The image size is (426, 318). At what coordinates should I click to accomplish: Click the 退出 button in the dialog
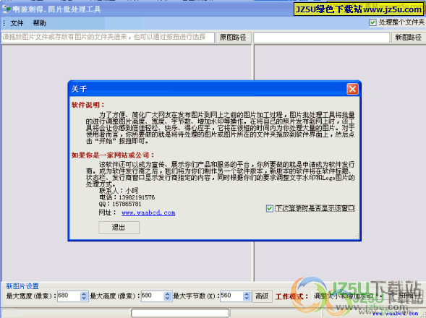tap(119, 228)
